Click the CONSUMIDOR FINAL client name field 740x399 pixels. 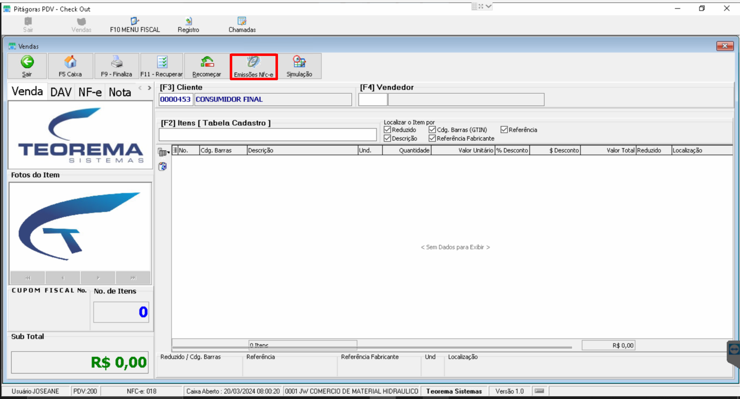click(x=273, y=99)
